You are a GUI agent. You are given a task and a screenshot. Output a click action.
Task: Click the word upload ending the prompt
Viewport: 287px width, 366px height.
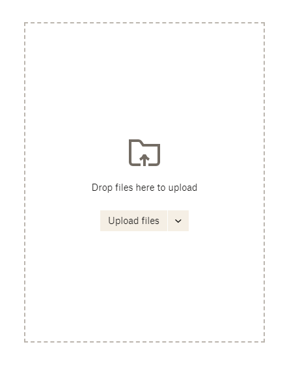[183, 188]
